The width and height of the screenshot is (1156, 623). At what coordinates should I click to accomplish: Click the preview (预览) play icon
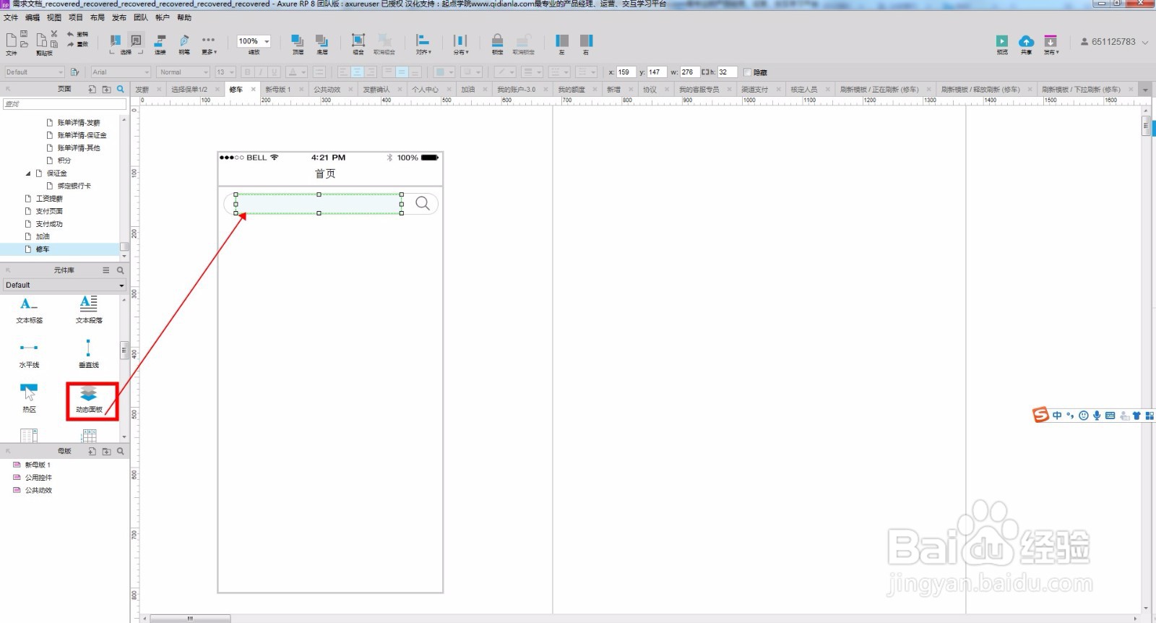pyautogui.click(x=1002, y=41)
